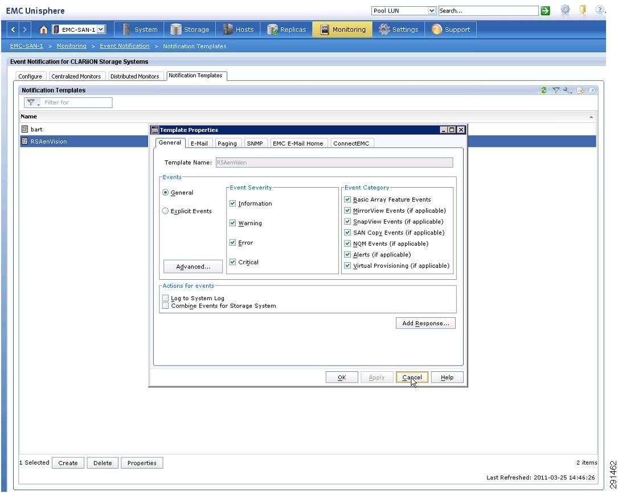Open the home dashboard icon
Viewport: 618px width, 493px height.
click(43, 30)
